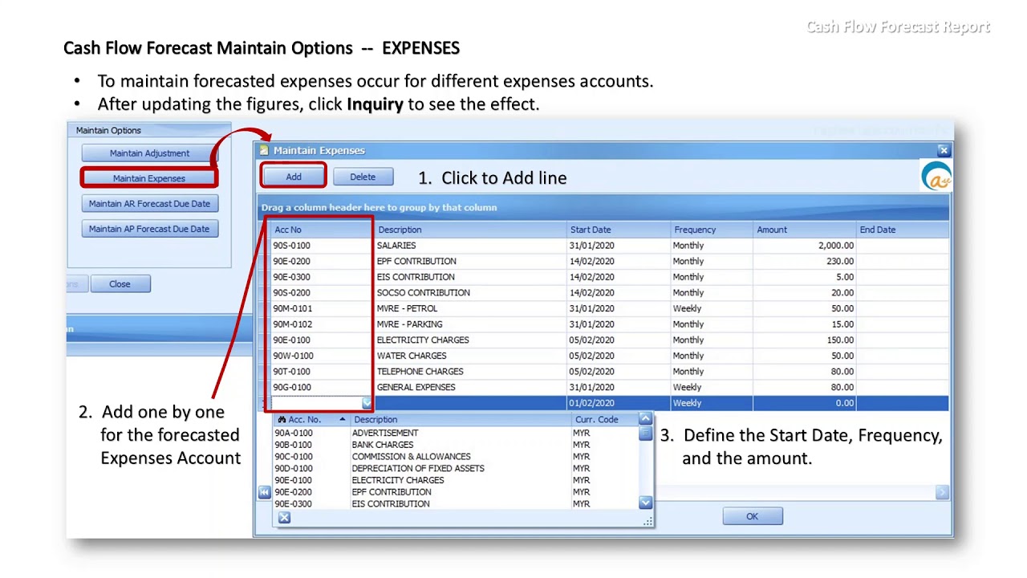Click the lookup popup resize grip corner
1027x578 pixels.
[648, 522]
